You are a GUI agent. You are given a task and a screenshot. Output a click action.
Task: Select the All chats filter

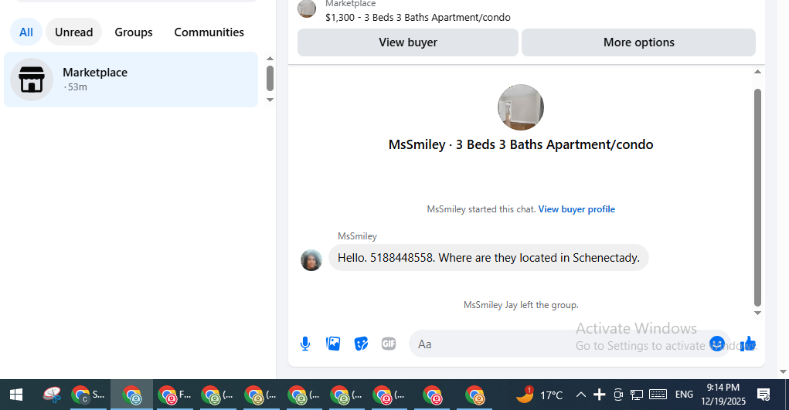(x=26, y=32)
